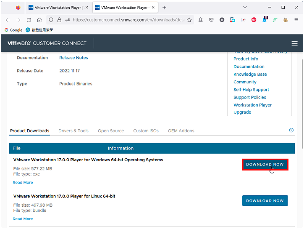Open the Adblock Plus extension icon

click(x=254, y=20)
